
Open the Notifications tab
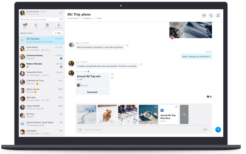(x=59, y=26)
